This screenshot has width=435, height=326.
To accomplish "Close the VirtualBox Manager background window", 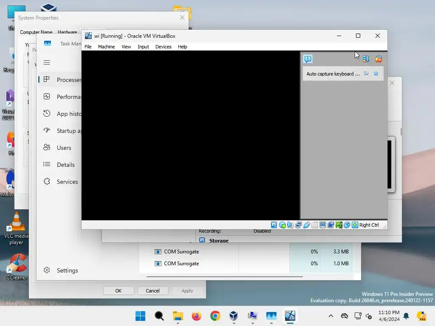I will (392, 83).
